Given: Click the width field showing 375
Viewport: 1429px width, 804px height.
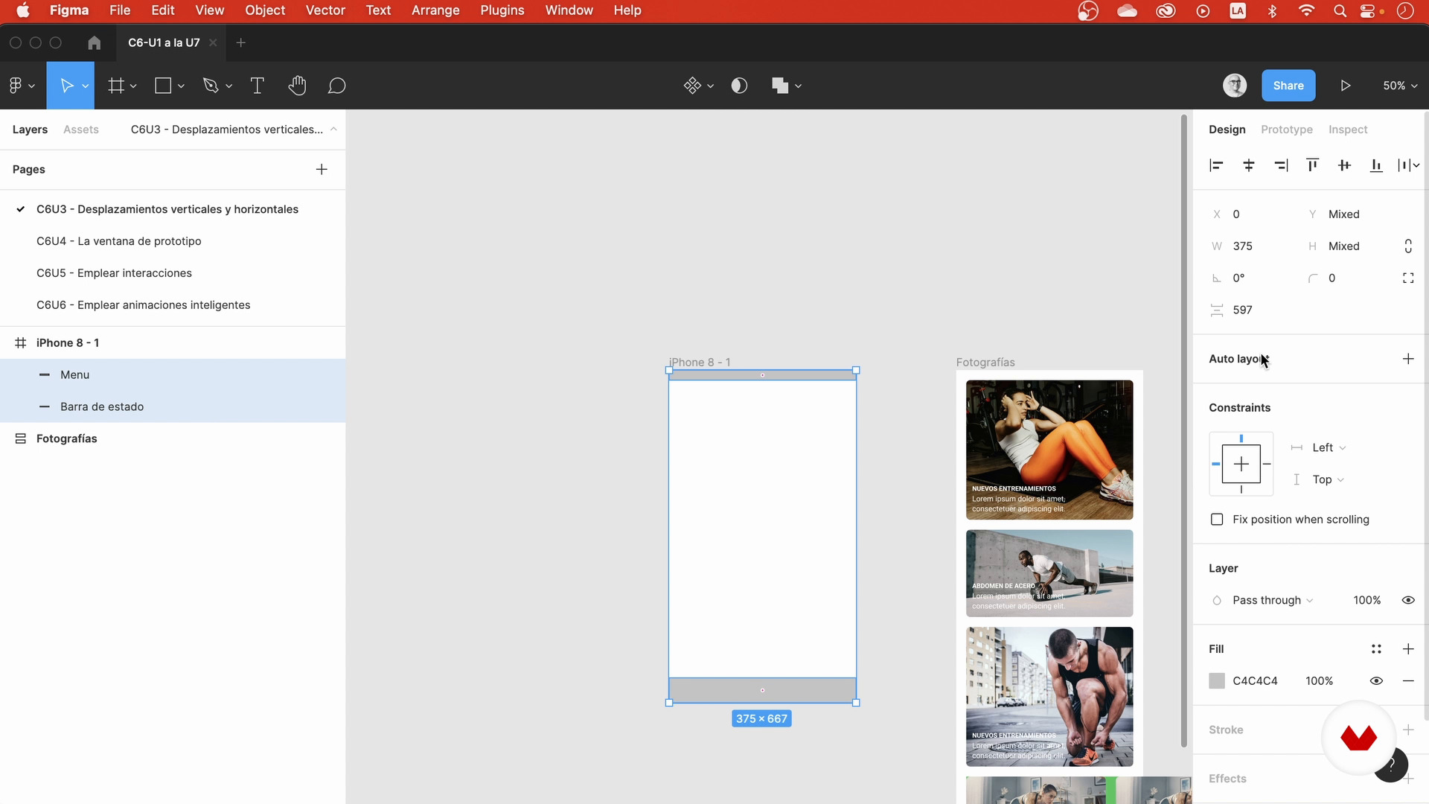Looking at the screenshot, I should point(1242,246).
